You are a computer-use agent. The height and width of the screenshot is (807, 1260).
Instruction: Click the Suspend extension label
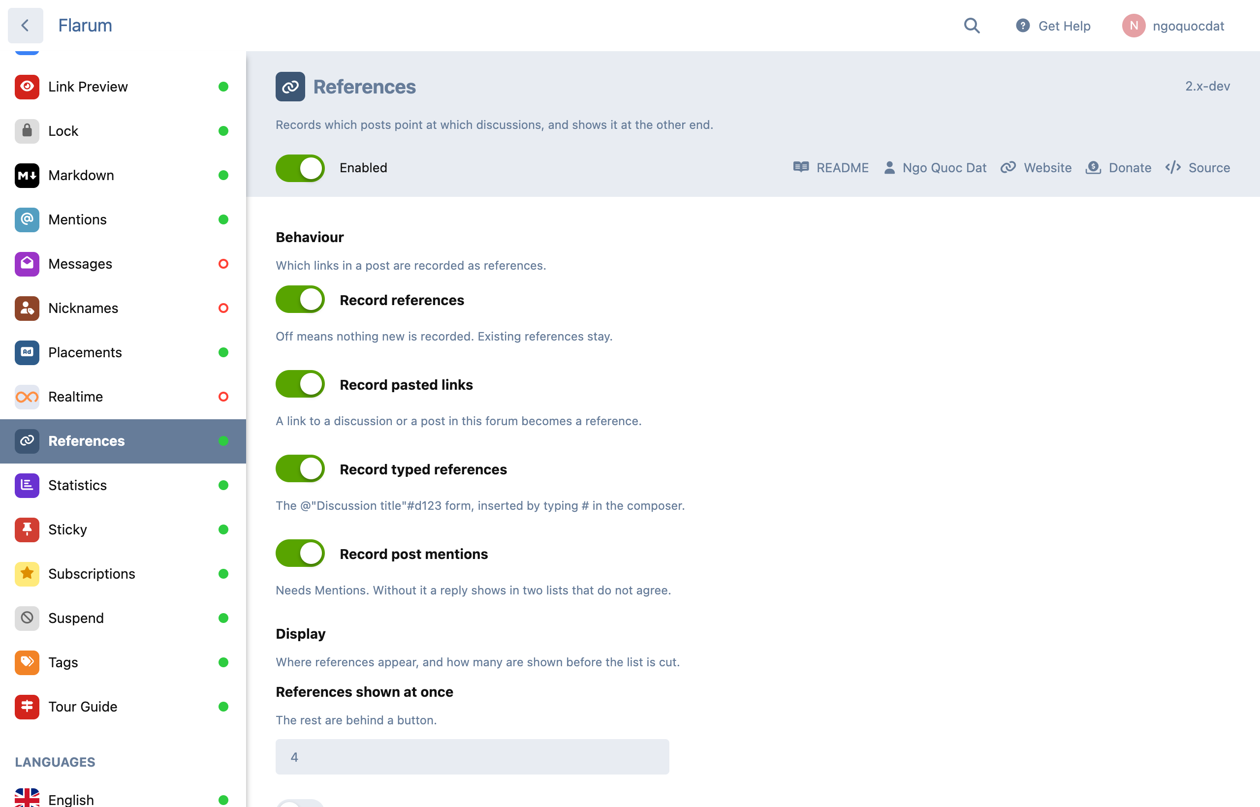coord(76,618)
